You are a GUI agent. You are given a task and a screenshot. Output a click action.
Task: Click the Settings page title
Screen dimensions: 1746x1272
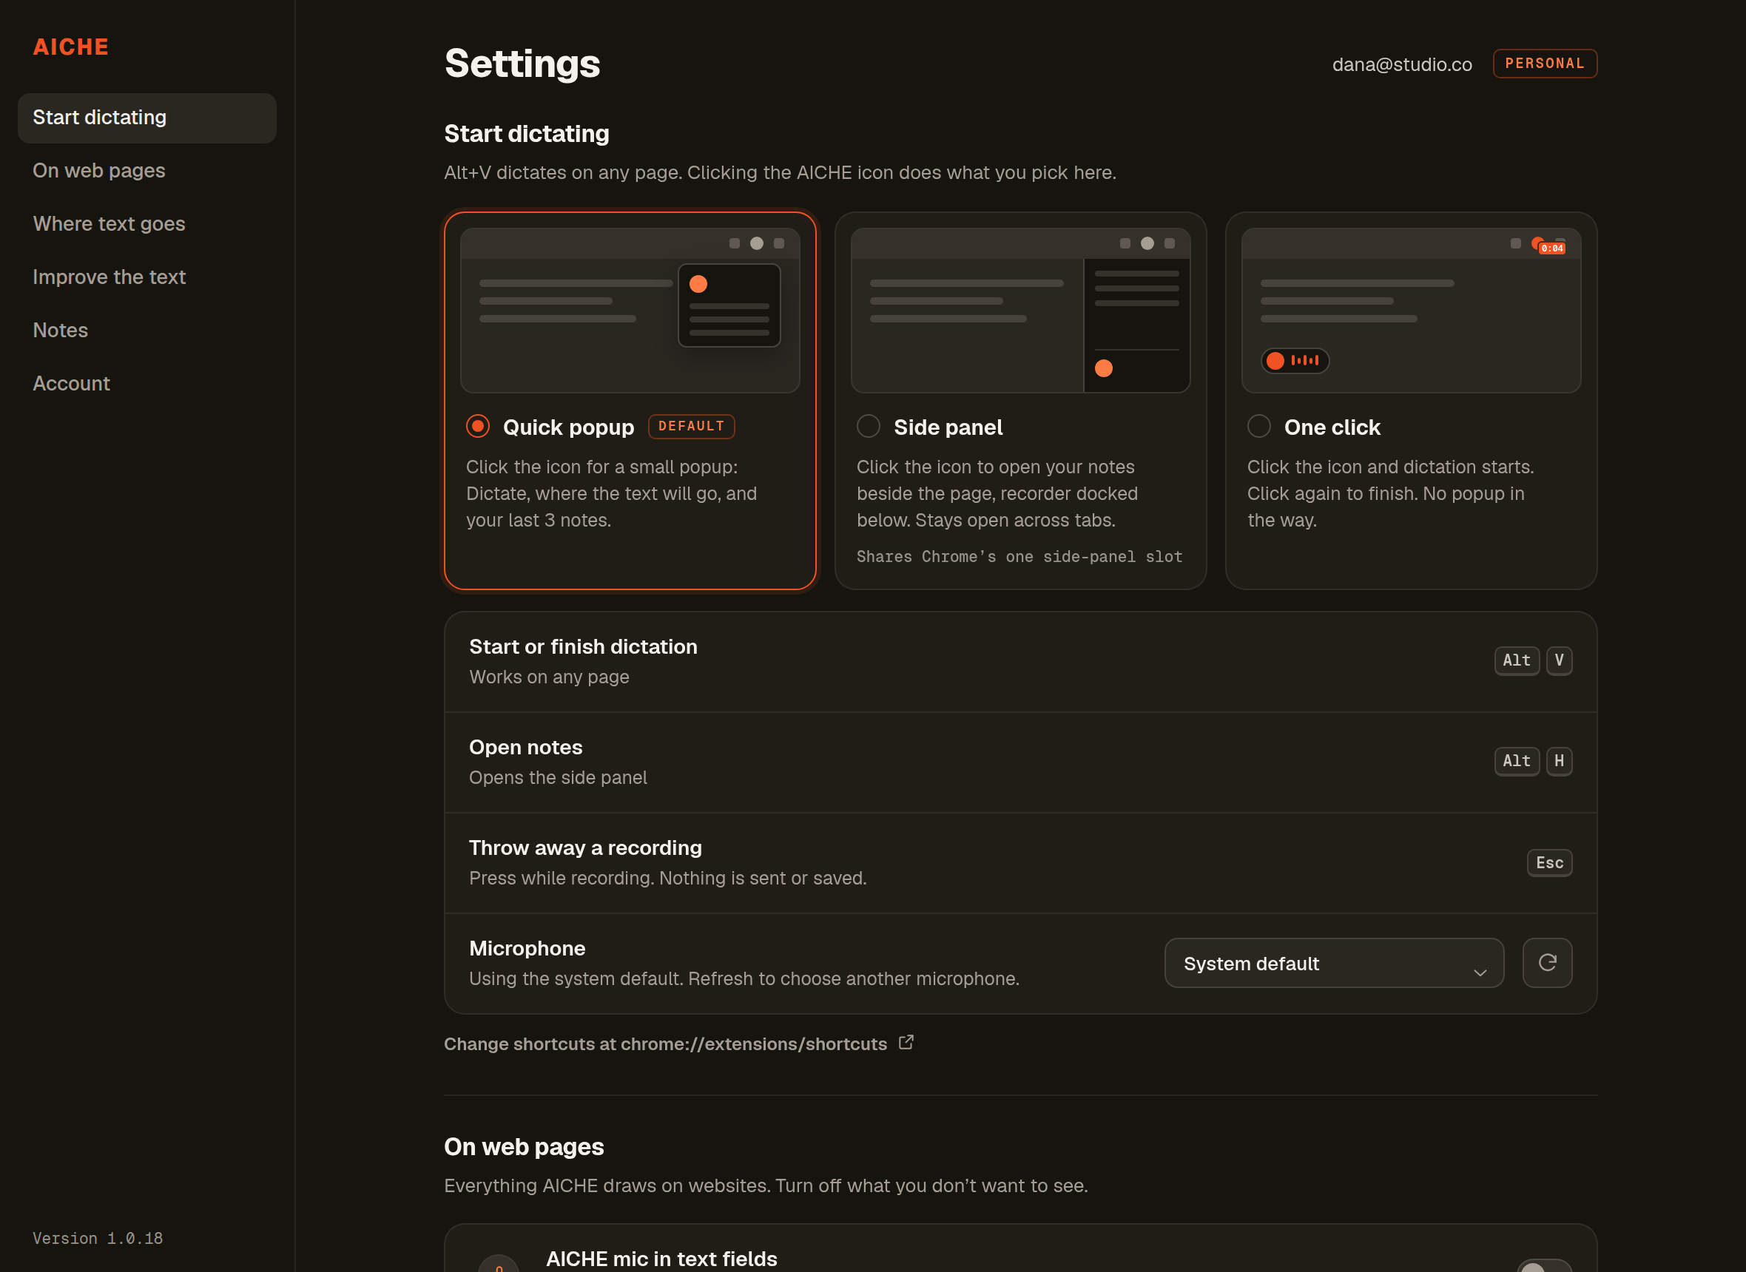[522, 63]
